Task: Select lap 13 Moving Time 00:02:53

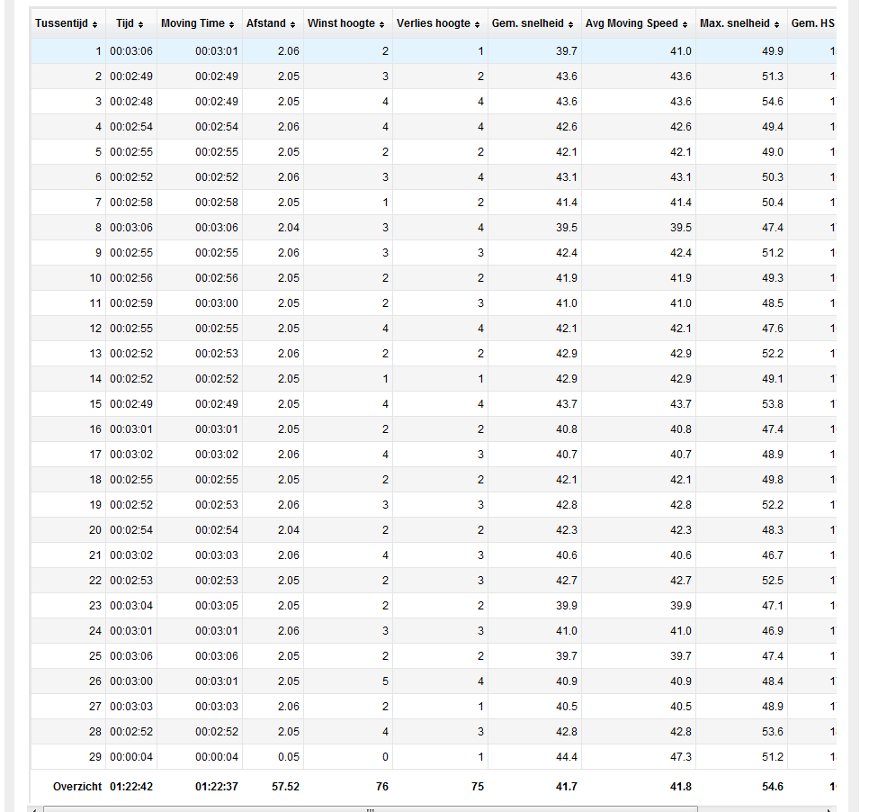Action: [x=217, y=354]
